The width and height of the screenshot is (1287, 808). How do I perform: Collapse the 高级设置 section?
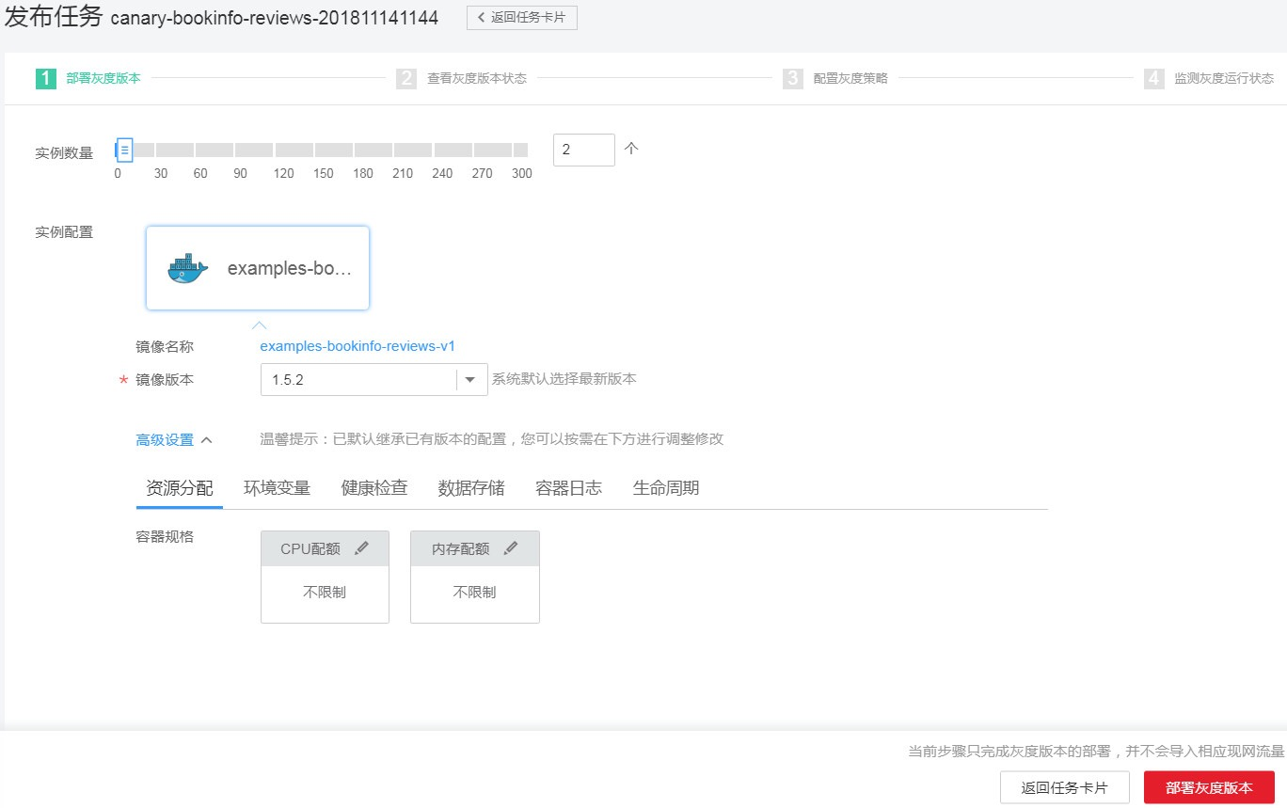pos(174,439)
